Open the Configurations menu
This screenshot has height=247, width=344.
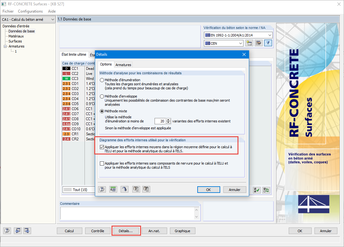tap(30, 11)
